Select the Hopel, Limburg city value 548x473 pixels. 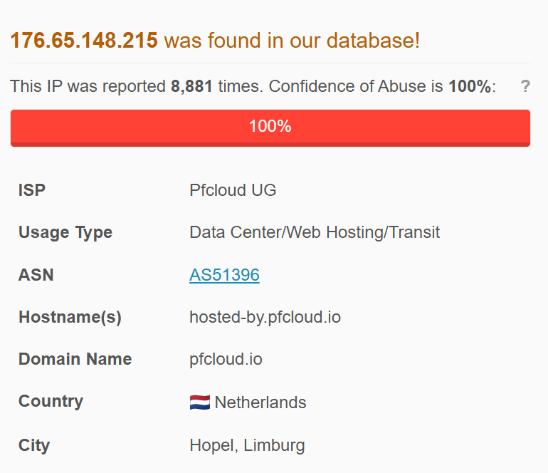point(247,445)
